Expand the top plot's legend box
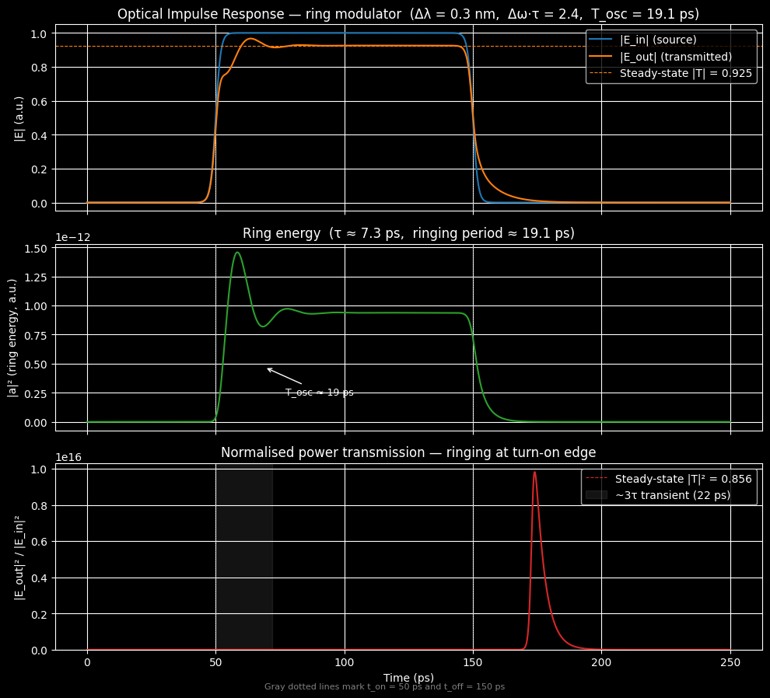This screenshot has height=698, width=770. [x=673, y=56]
